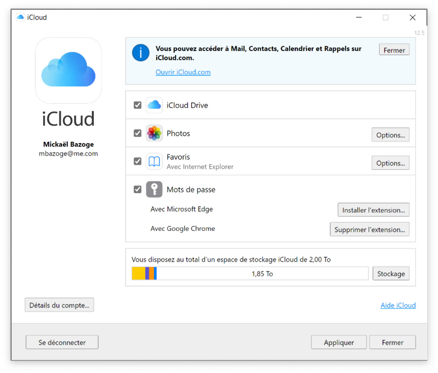The height and width of the screenshot is (373, 438).
Task: Click Détails du compte button
Action: [59, 305]
